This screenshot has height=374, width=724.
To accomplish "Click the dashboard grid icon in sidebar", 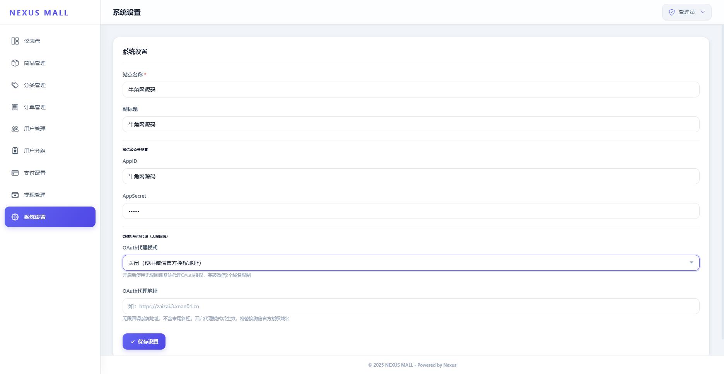I will tap(15, 41).
